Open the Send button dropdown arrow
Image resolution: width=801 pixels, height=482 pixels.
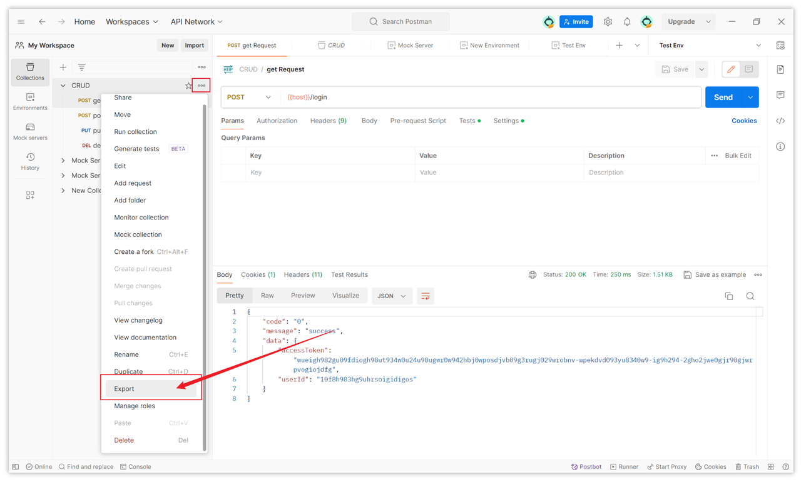coord(750,98)
